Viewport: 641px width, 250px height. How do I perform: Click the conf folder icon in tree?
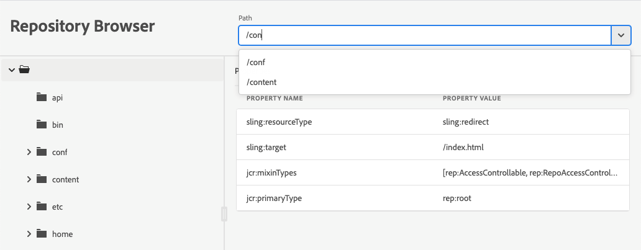point(42,152)
